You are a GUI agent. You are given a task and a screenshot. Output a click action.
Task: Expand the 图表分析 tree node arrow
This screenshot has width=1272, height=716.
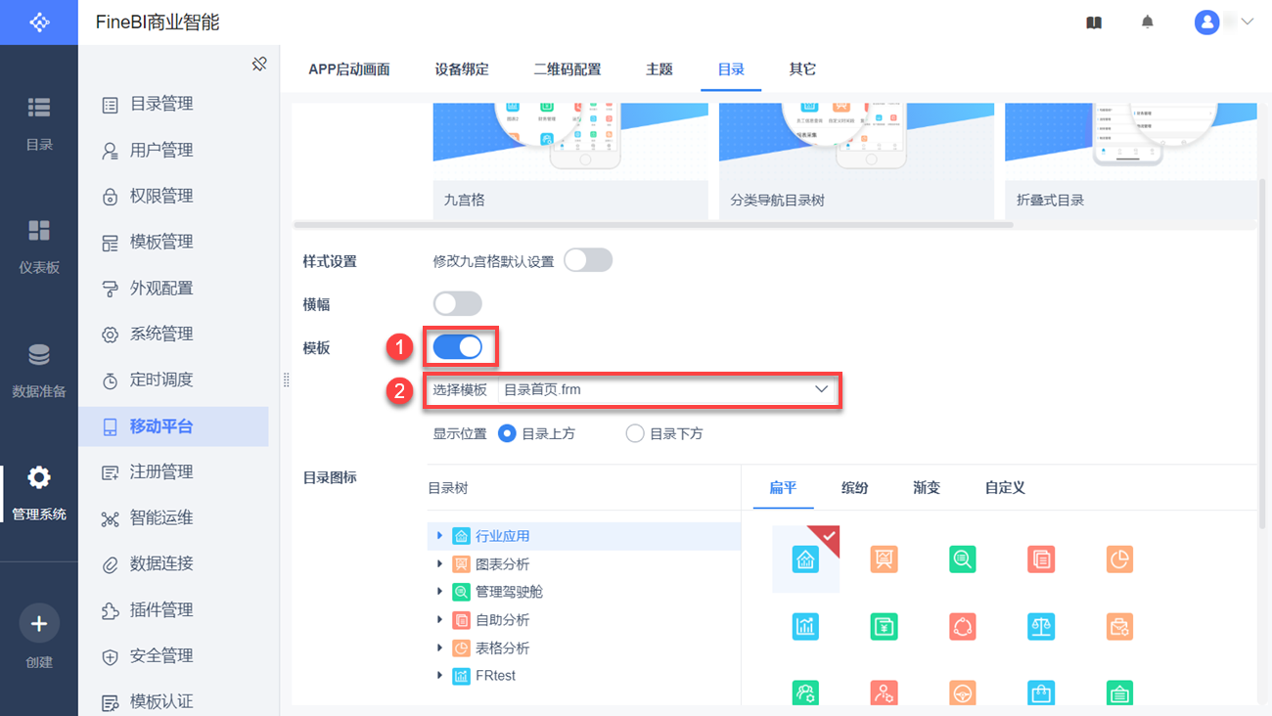pos(440,563)
